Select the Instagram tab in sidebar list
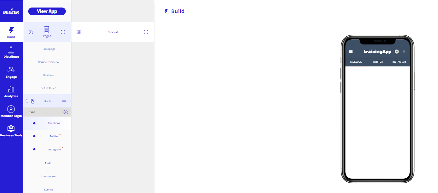Viewport: 438px width, 193px height. point(54,149)
